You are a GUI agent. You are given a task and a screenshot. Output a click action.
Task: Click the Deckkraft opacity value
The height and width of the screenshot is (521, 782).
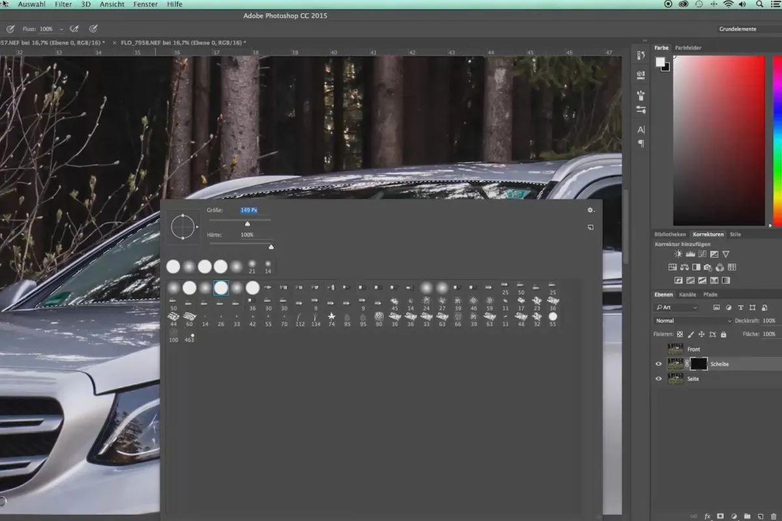point(769,321)
